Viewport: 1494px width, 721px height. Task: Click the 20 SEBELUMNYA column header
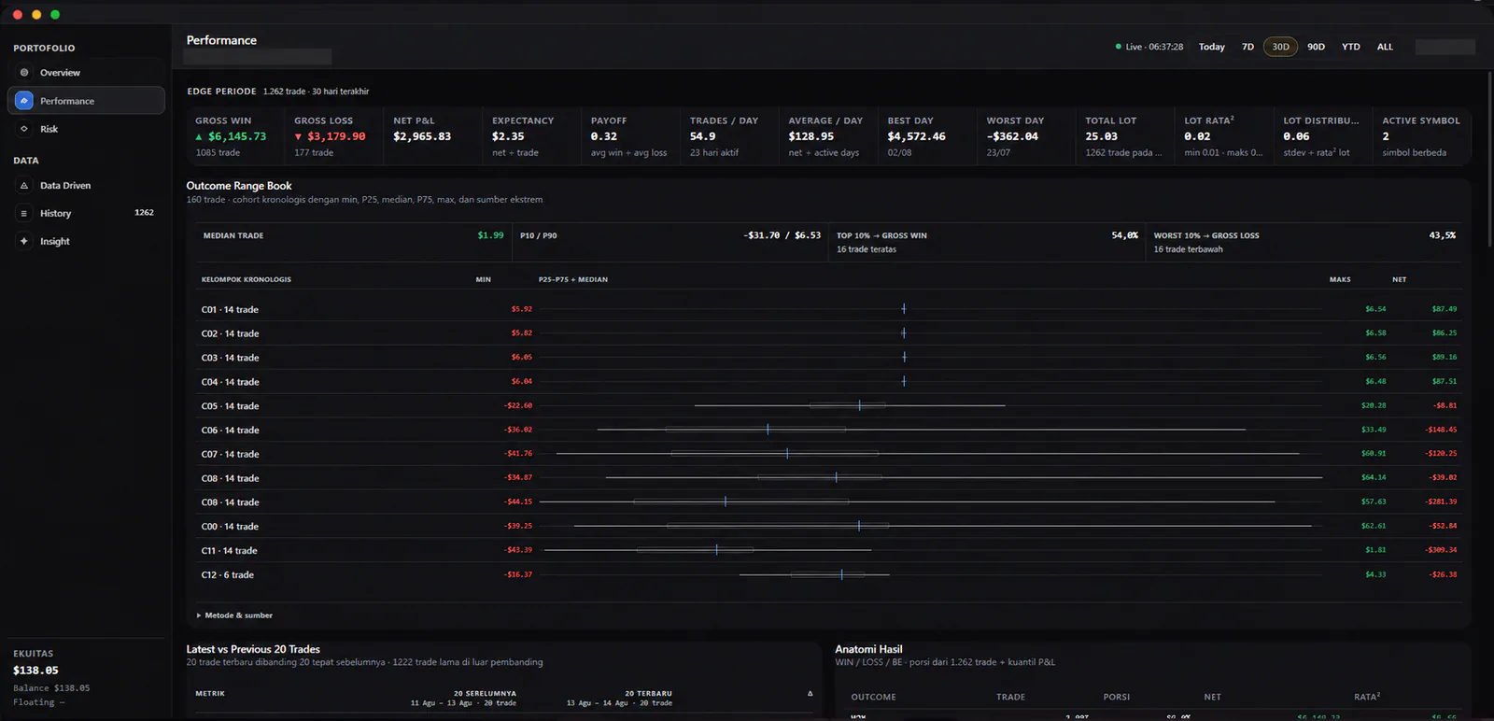tap(485, 694)
